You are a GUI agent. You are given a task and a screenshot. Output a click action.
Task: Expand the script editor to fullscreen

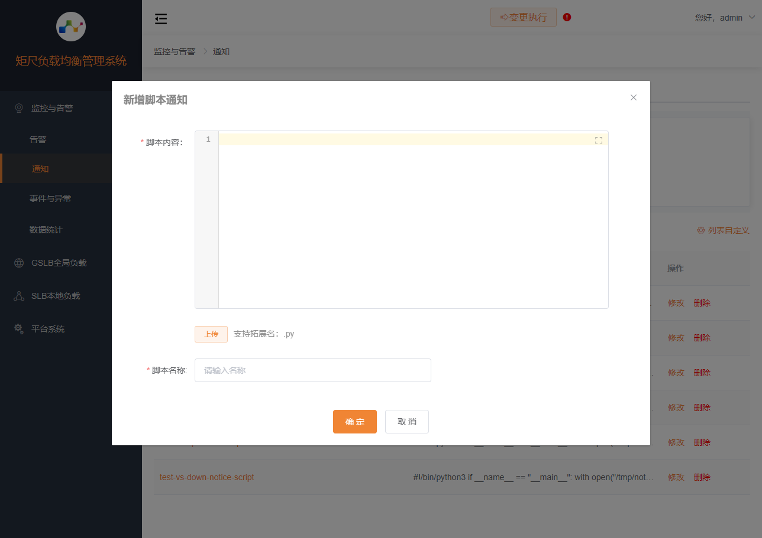pyautogui.click(x=598, y=139)
